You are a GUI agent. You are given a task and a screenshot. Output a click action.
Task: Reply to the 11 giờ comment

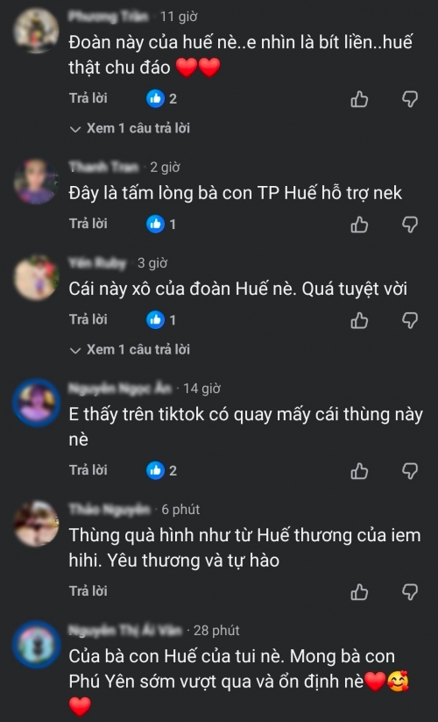[88, 98]
